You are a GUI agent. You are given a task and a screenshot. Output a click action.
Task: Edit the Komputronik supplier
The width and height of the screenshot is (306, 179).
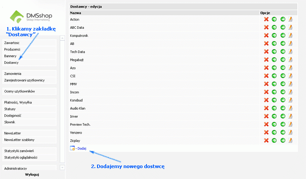(x=290, y=35)
